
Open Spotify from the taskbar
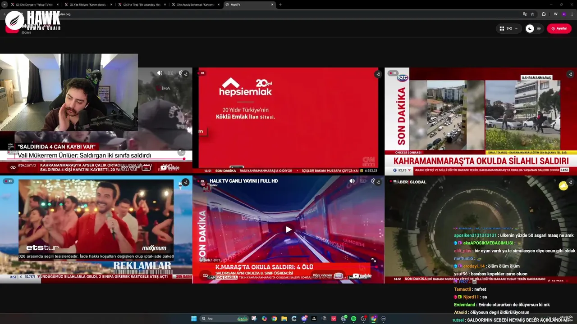tap(353, 319)
